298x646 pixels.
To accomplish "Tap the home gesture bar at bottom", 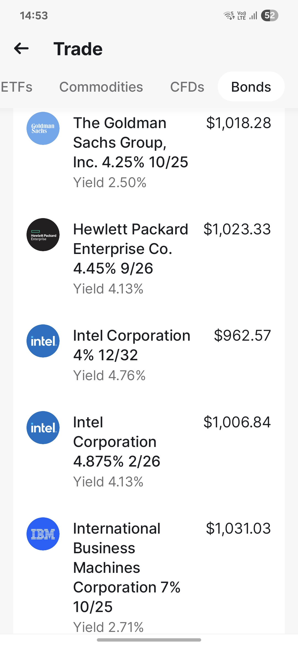I will (x=149, y=640).
